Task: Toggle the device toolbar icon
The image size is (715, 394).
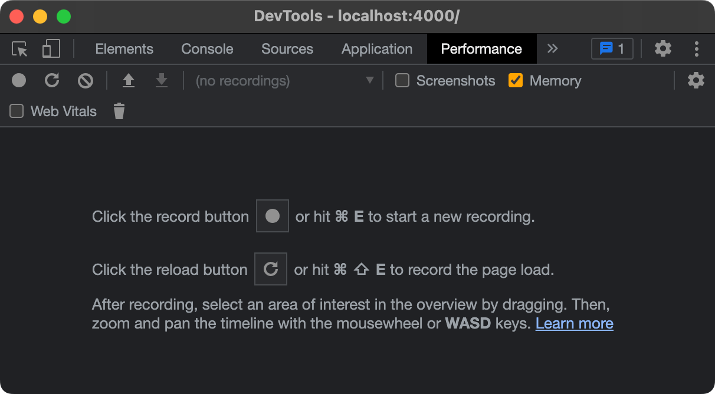Action: [51, 49]
